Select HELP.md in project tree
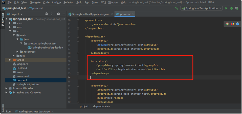242x114 pixels. coord(21,68)
